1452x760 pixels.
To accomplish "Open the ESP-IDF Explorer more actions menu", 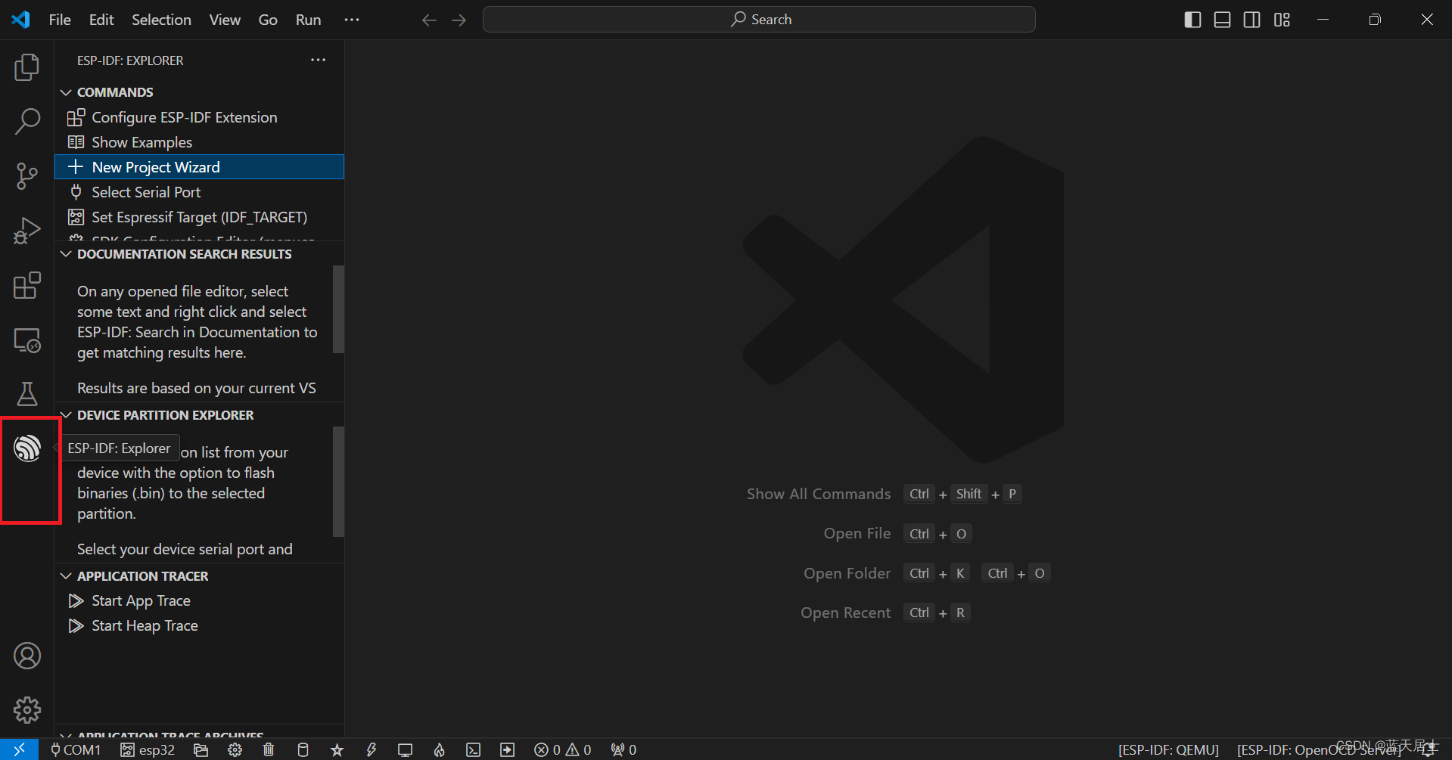I will click(x=318, y=60).
